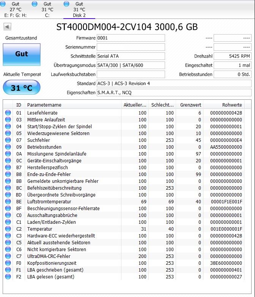Select raw value 000000000027 of LBA gelesen

[226, 277]
